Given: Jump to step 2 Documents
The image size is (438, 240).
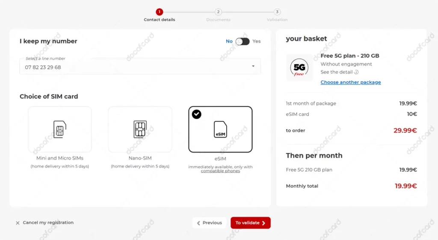Looking at the screenshot, I should coord(218,12).
